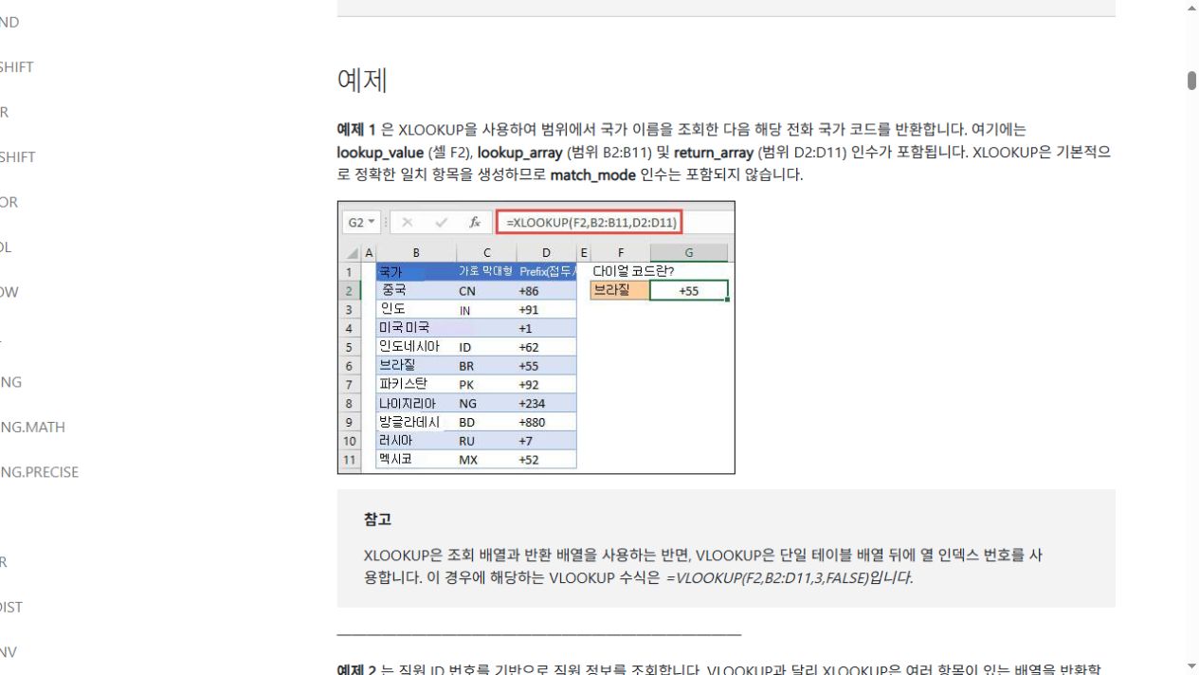
Task: Click the page's vertical scrollbar thumb
Action: [1191, 81]
